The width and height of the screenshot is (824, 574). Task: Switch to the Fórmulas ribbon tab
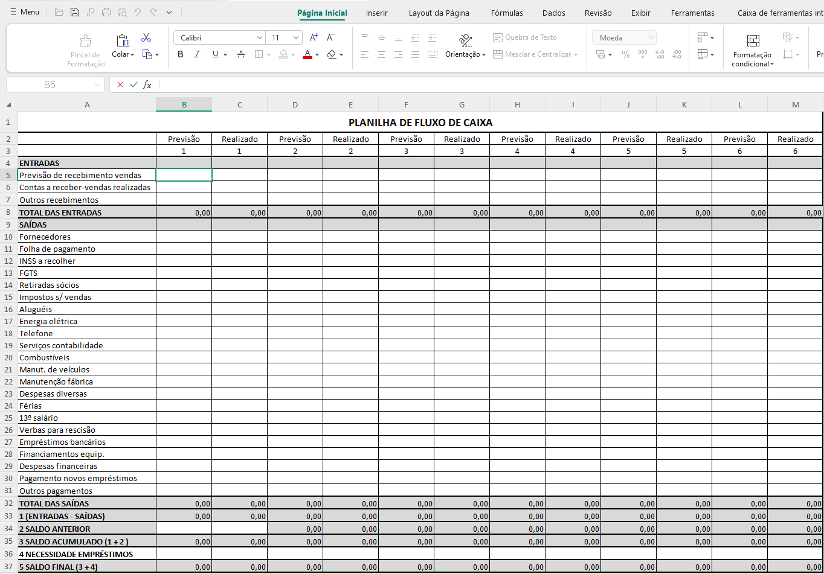tap(507, 13)
